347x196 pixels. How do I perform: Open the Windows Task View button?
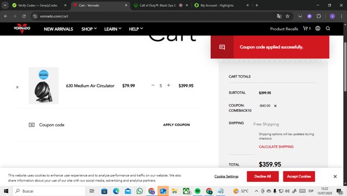click(92, 191)
